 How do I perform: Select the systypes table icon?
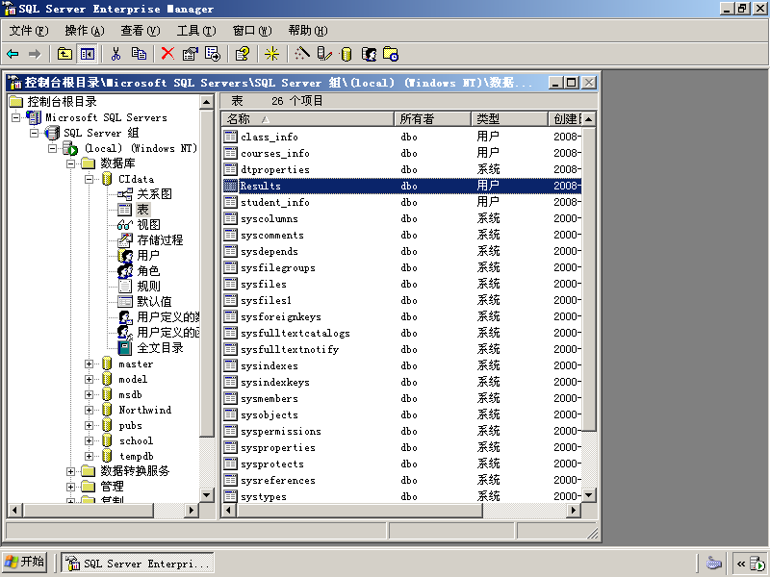(x=230, y=496)
